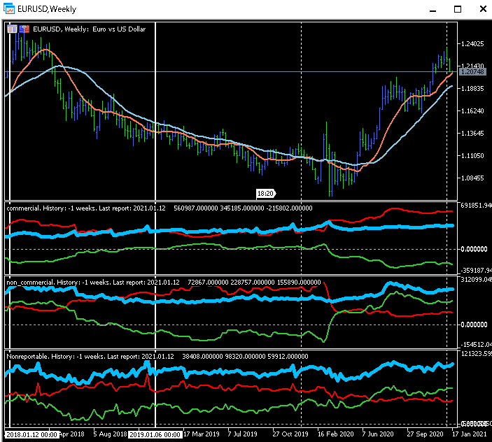Click the 1.08455 price scale value

click(472, 178)
